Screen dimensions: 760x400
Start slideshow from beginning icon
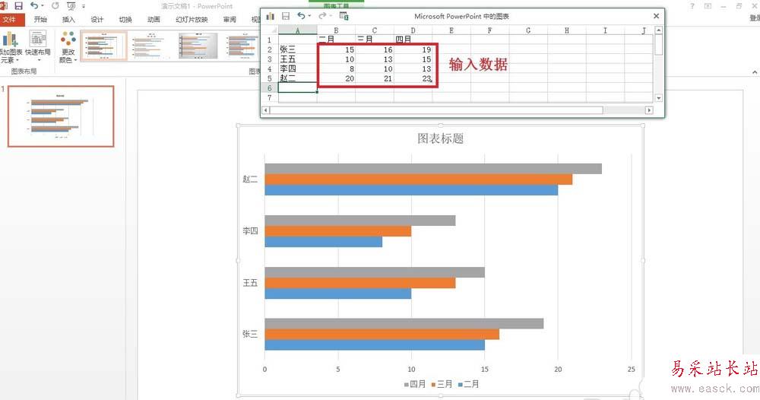click(71, 6)
